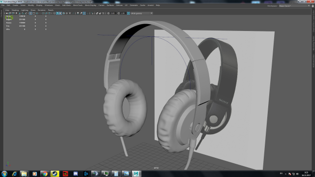The width and height of the screenshot is (315, 177).
Task: Click the Select Camera icon in panel toolbar
Action: (6, 13)
